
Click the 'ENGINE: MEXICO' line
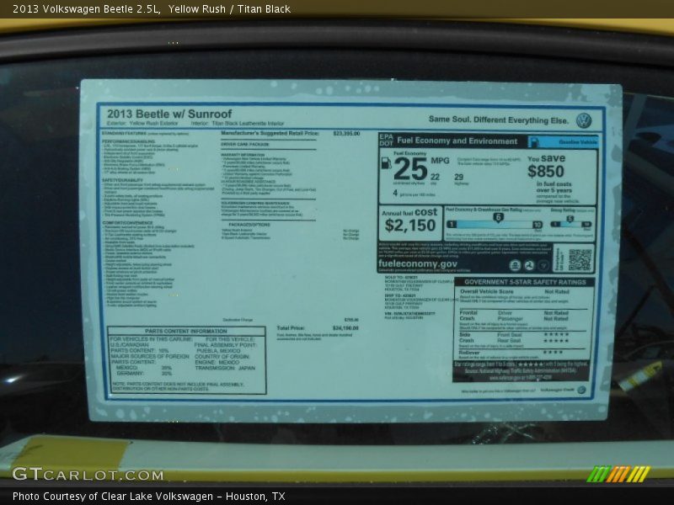[x=217, y=363]
